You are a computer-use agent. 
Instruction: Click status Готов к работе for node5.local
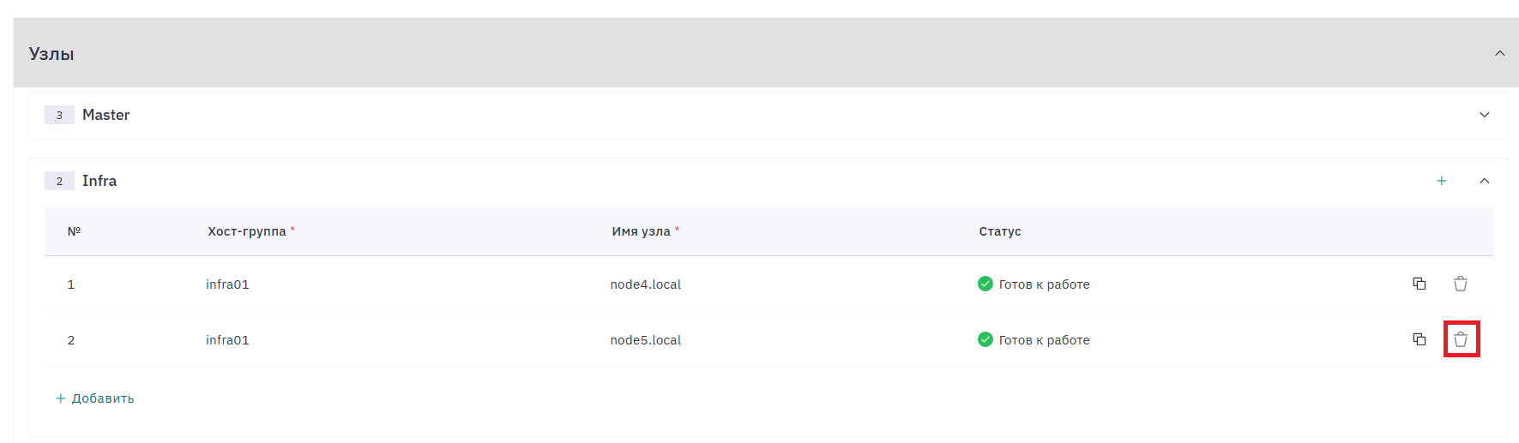(1044, 340)
